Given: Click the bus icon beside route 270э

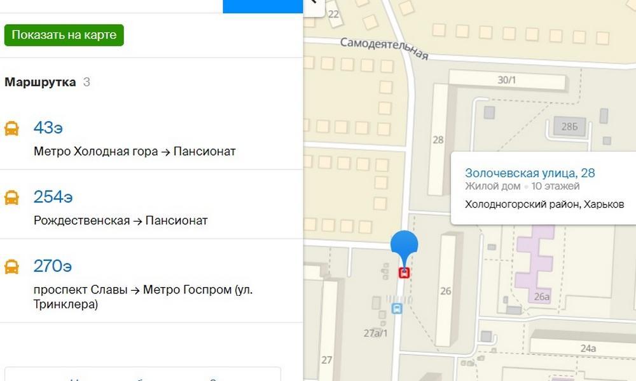Looking at the screenshot, I should 11,267.
